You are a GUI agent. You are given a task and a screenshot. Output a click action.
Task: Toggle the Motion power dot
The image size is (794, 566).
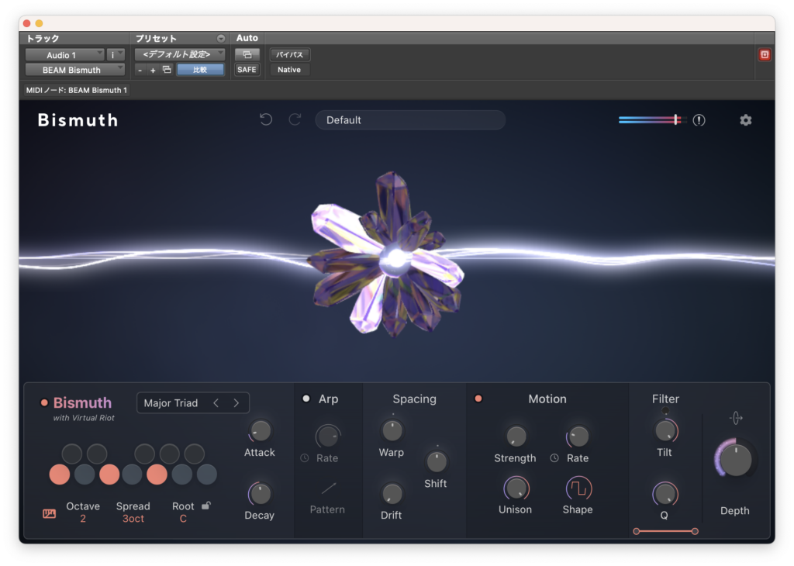478,399
